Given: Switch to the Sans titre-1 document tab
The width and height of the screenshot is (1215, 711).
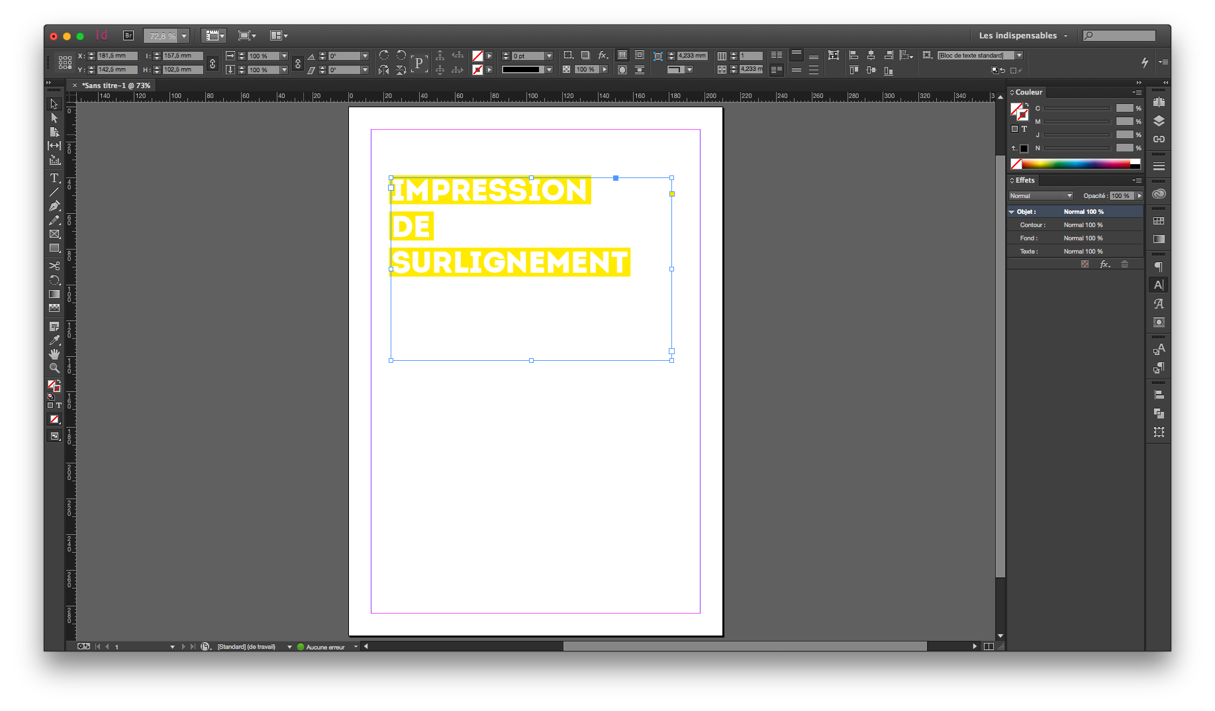Looking at the screenshot, I should [116, 85].
